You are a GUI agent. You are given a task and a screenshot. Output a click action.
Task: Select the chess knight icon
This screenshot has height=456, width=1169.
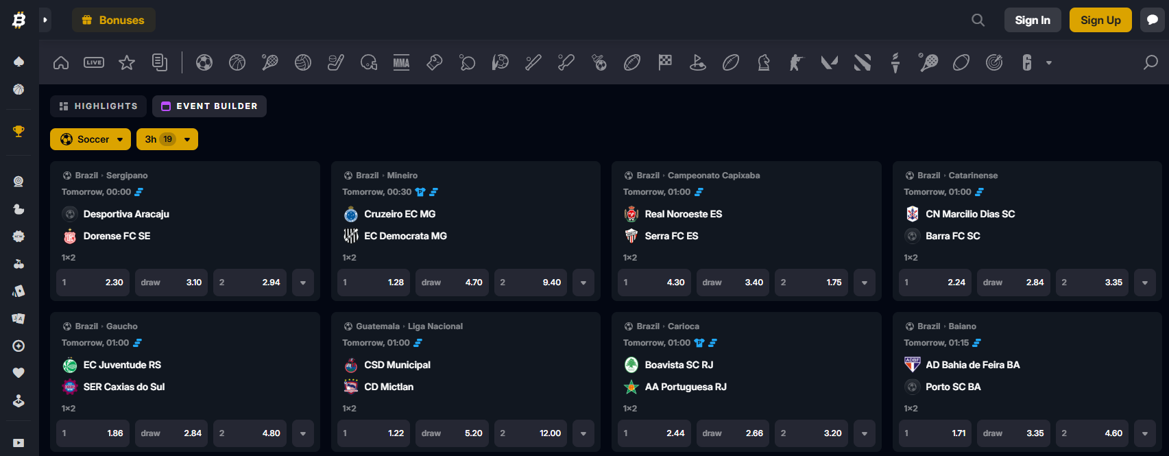764,62
